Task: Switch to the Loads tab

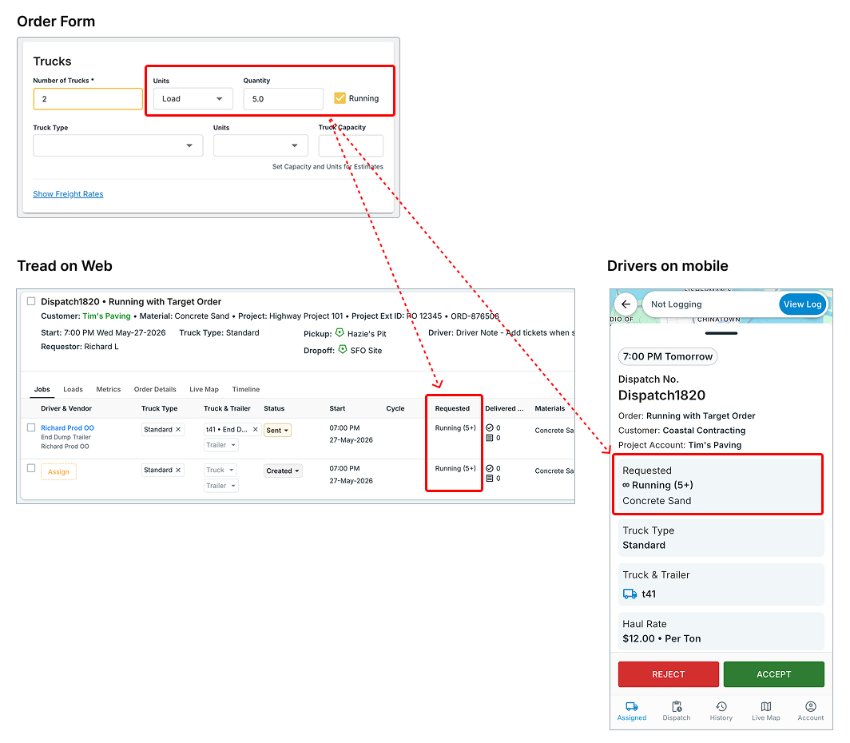Action: click(73, 389)
